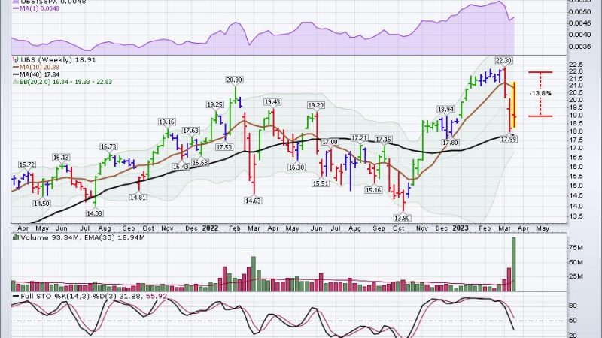Click the 2022 year label on time axis

point(210,228)
